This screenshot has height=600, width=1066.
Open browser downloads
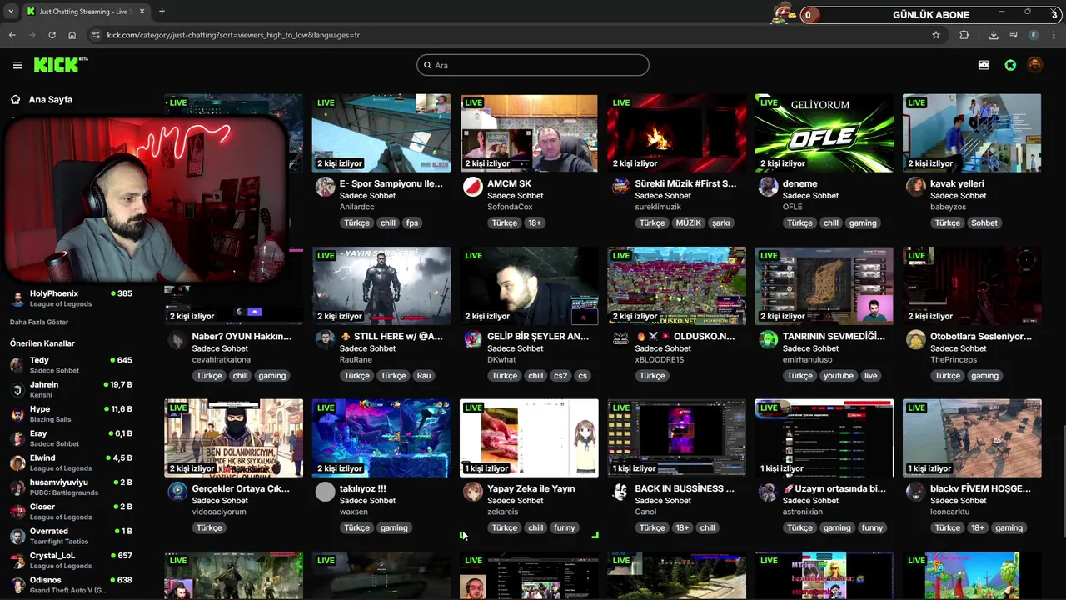click(x=994, y=35)
